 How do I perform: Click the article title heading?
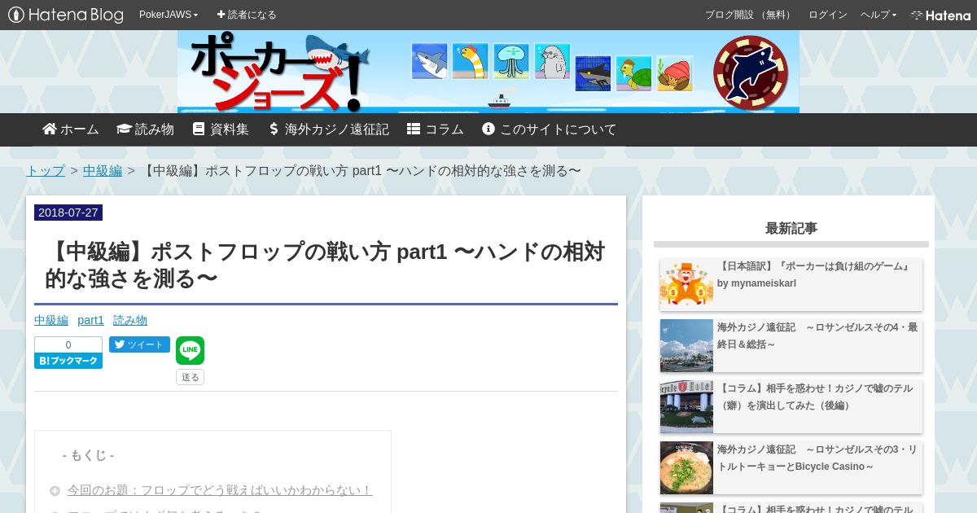click(326, 265)
